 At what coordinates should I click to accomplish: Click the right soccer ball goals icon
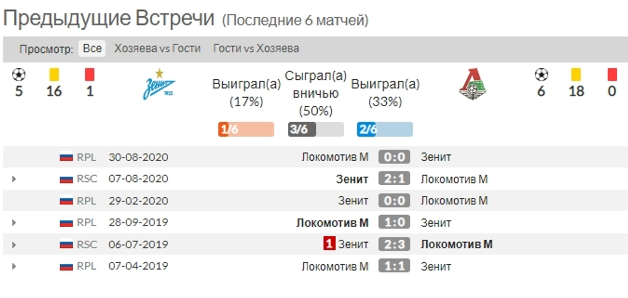[541, 75]
